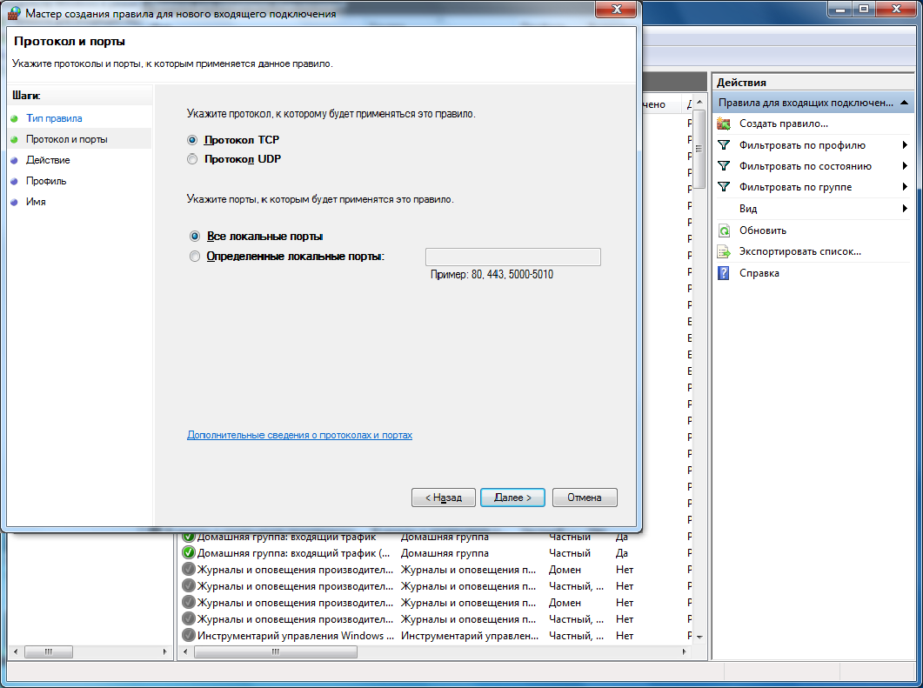
Task: Expand Фильтровать по состоянию submenu arrow
Action: point(905,166)
